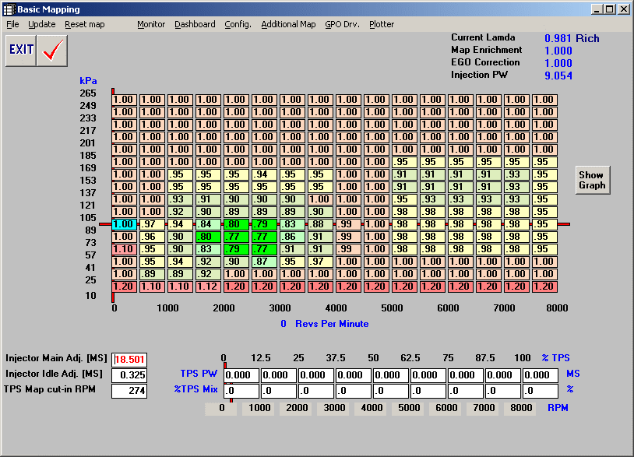Viewport: 634px width, 457px height.
Task: Open the Config. menu
Action: [238, 24]
